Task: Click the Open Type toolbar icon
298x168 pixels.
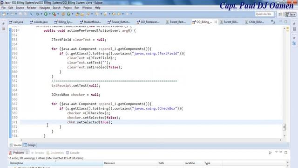Action: pyautogui.click(x=77, y=14)
